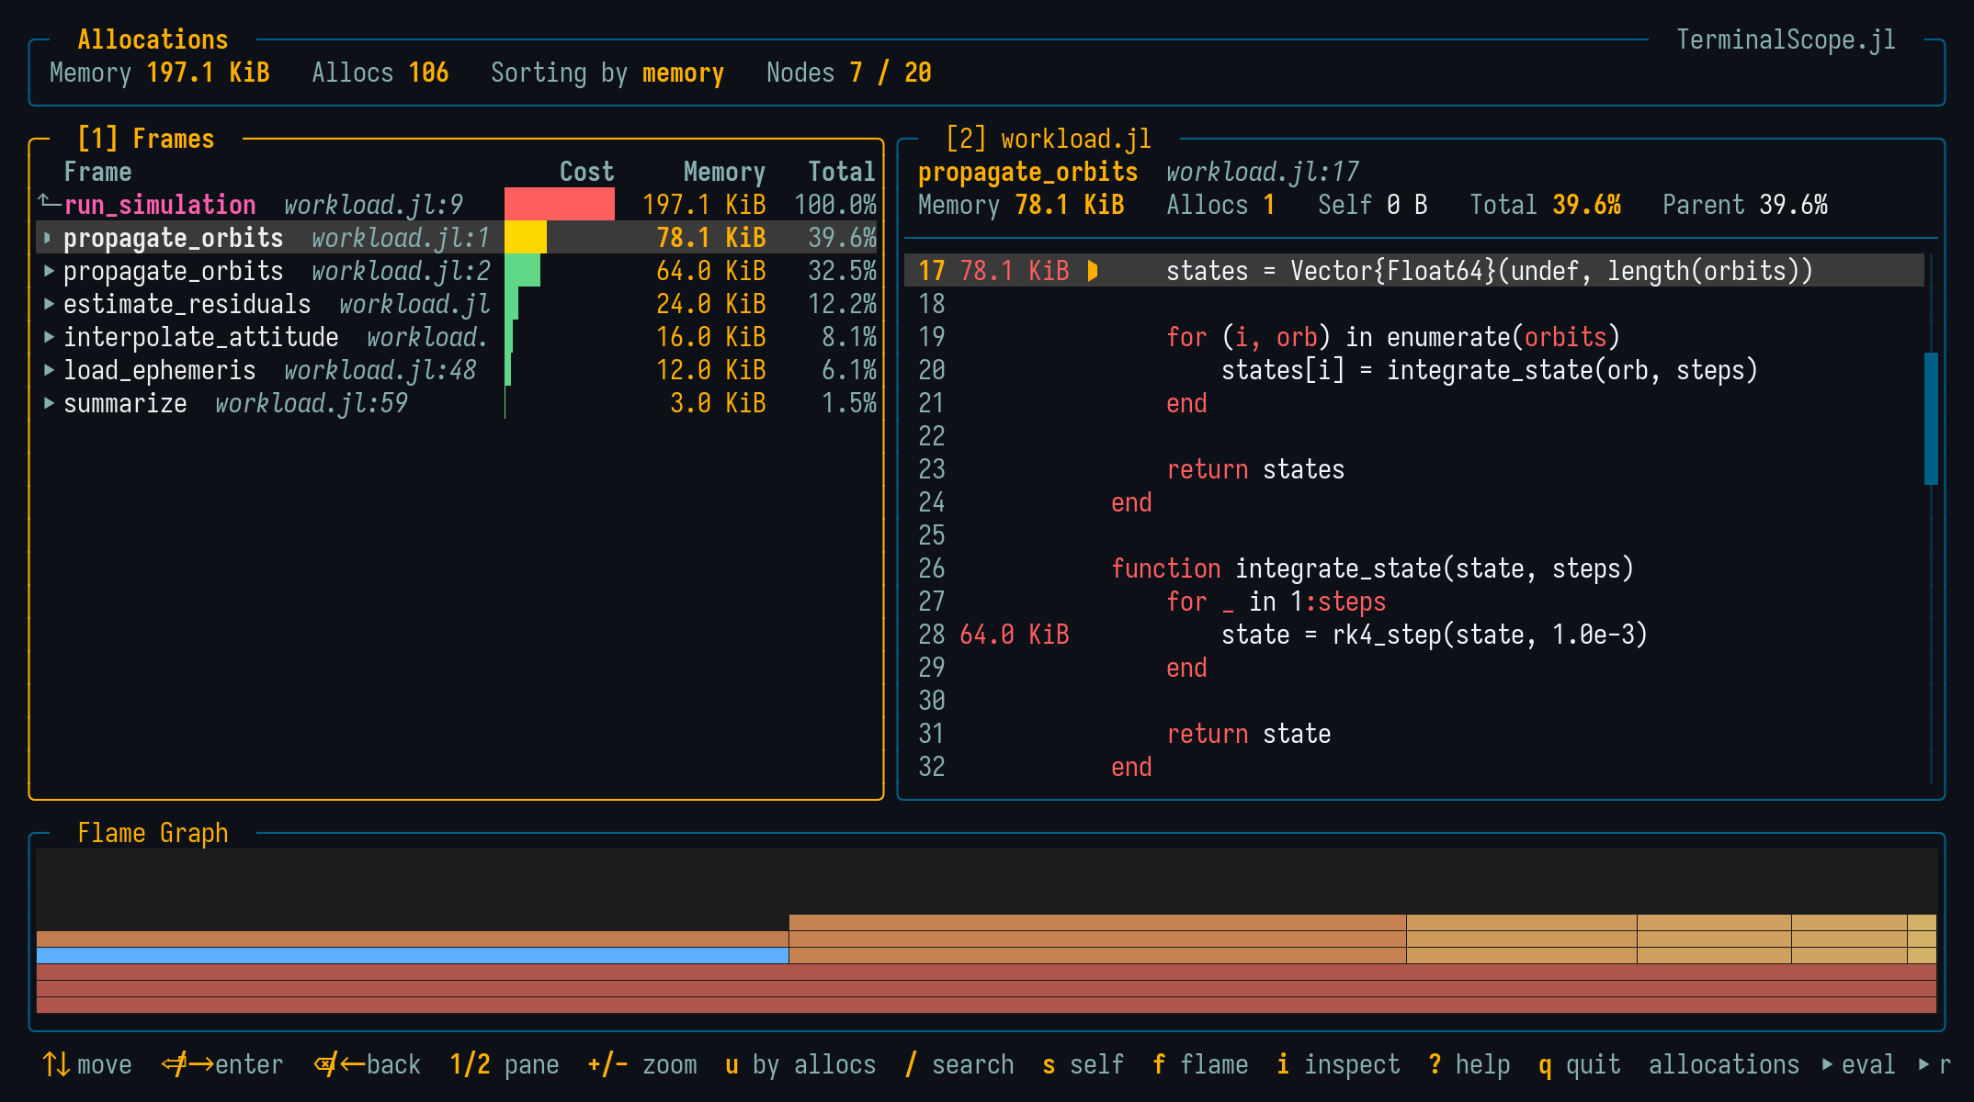Expand the load_ephemeris frame
This screenshot has width=1974, height=1102.
pyautogui.click(x=49, y=370)
